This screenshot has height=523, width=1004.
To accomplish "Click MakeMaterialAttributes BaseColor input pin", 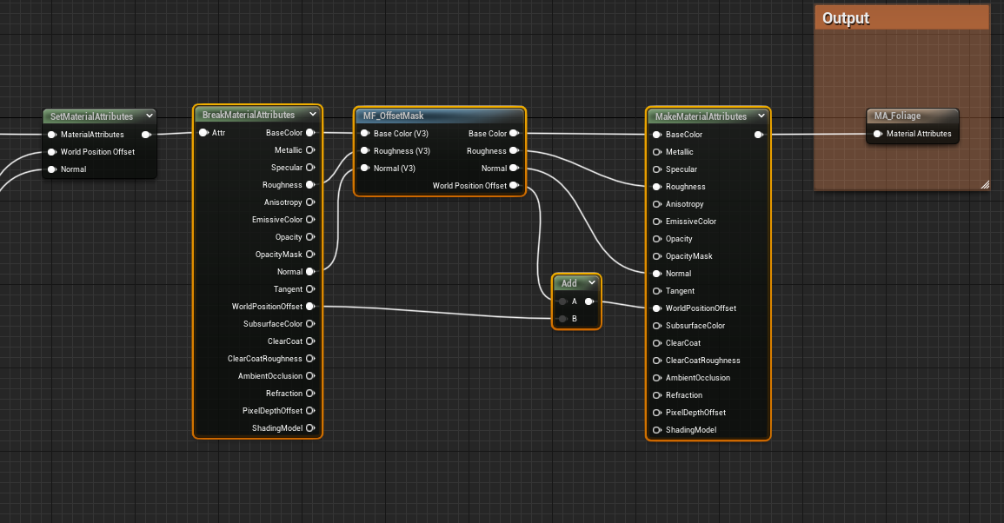I will coord(657,135).
